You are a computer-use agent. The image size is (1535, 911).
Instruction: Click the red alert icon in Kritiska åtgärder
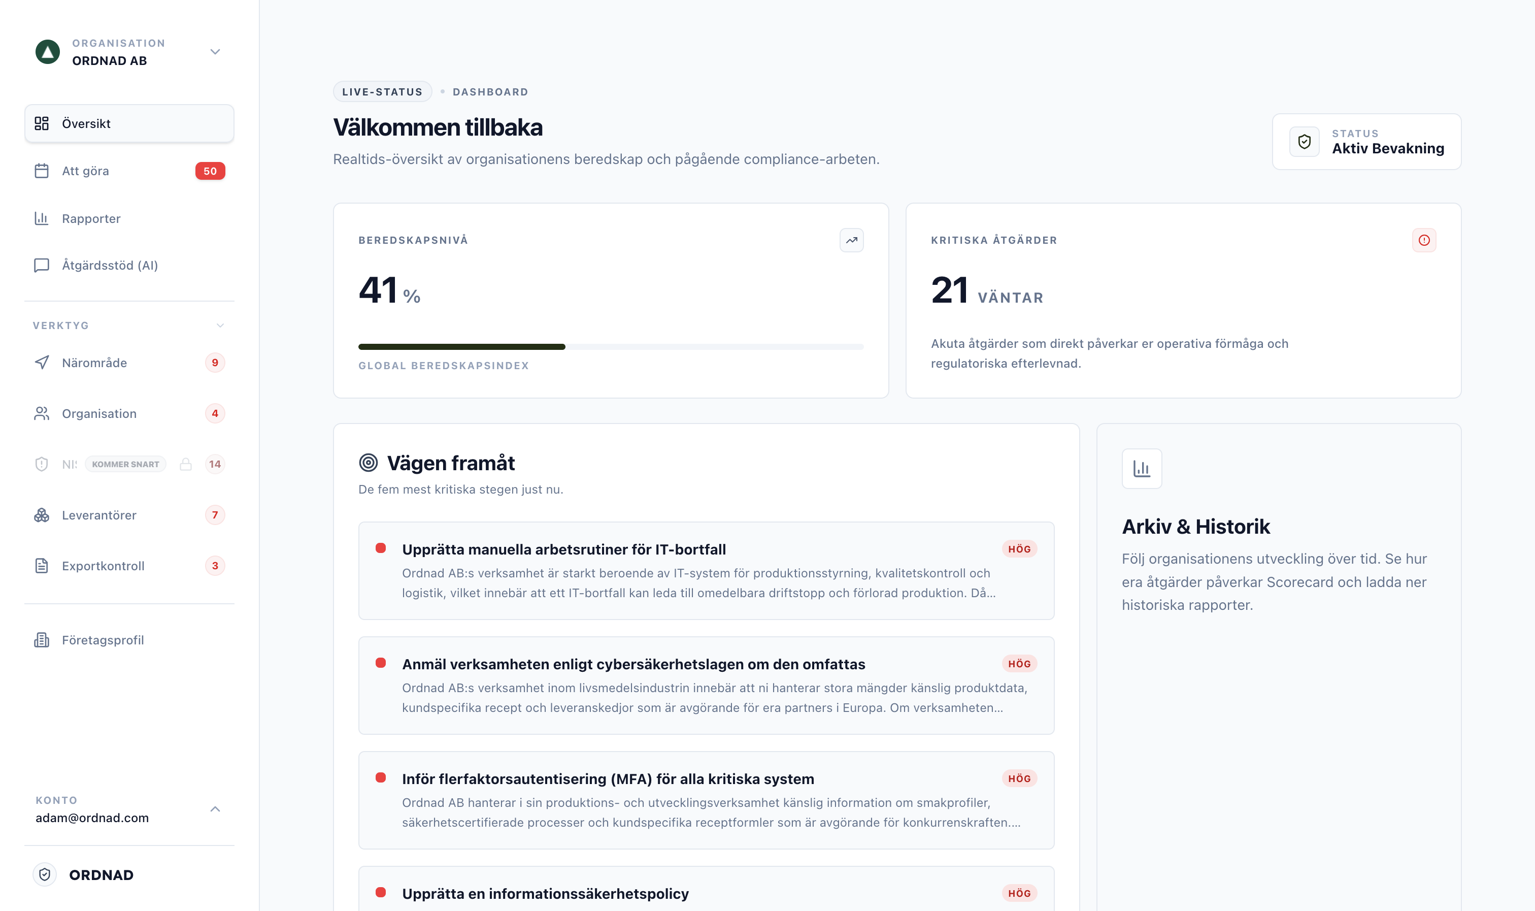tap(1424, 240)
